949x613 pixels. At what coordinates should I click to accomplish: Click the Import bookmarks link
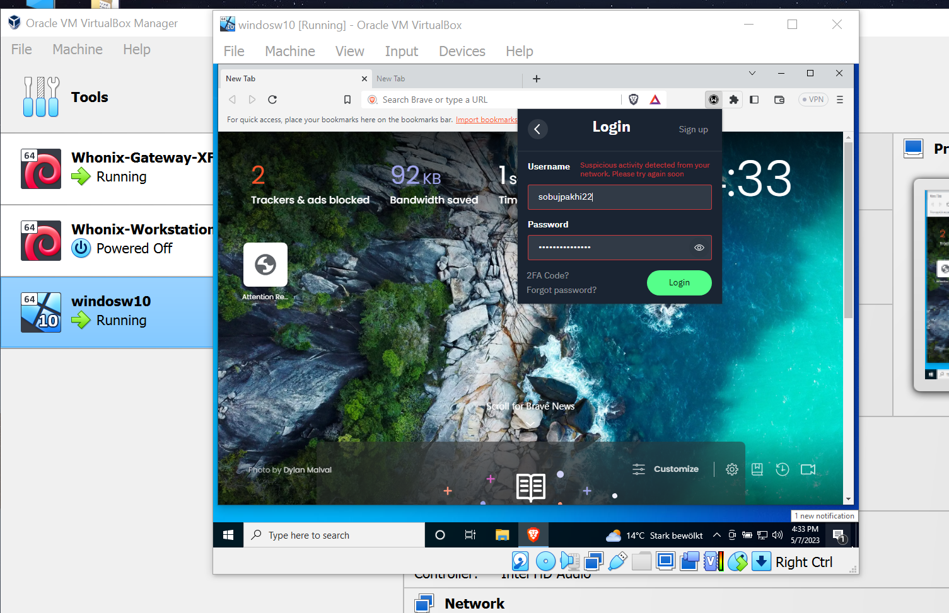[486, 120]
